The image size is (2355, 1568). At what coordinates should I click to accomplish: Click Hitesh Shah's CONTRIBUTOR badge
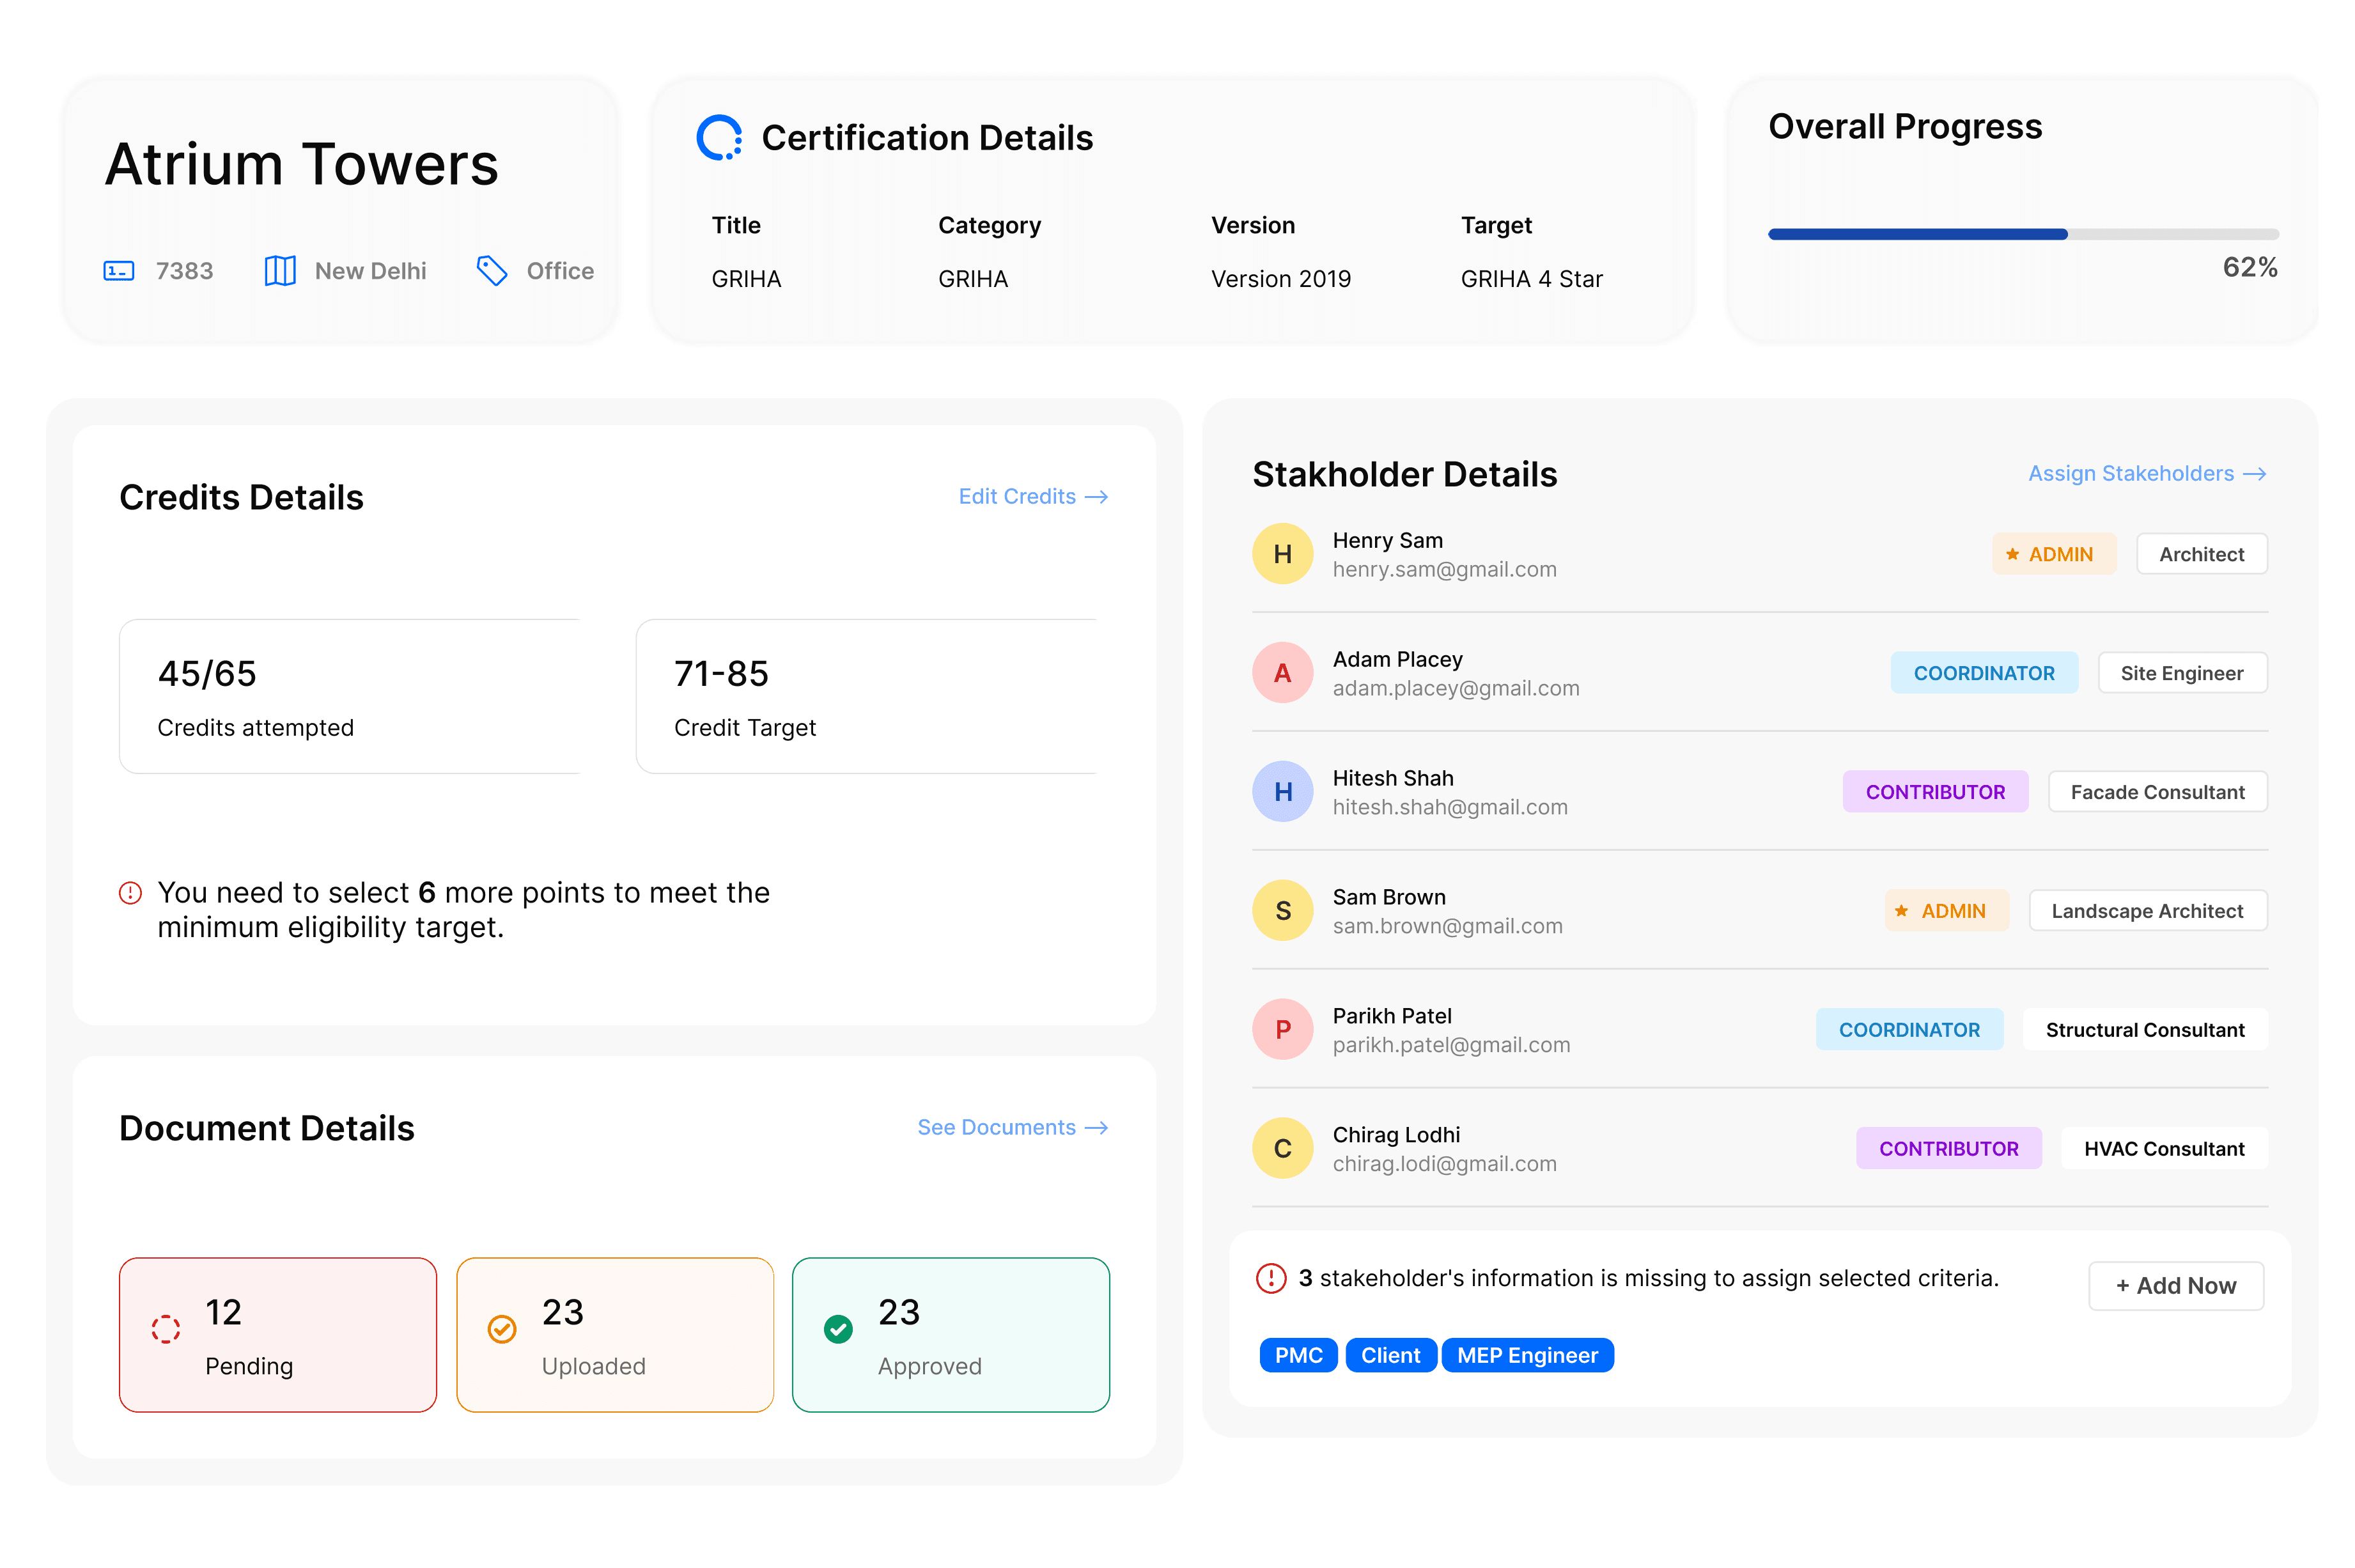[x=1935, y=792]
